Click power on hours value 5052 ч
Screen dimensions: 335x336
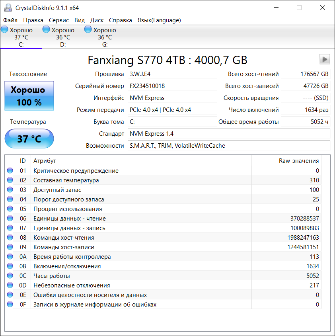(x=306, y=122)
